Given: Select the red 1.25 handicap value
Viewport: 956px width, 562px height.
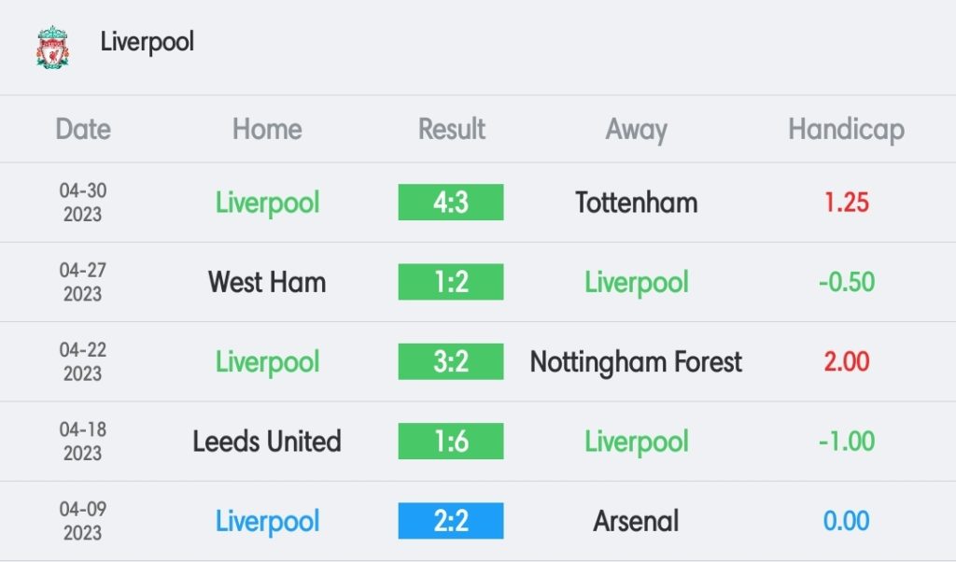Looking at the screenshot, I should (x=846, y=203).
